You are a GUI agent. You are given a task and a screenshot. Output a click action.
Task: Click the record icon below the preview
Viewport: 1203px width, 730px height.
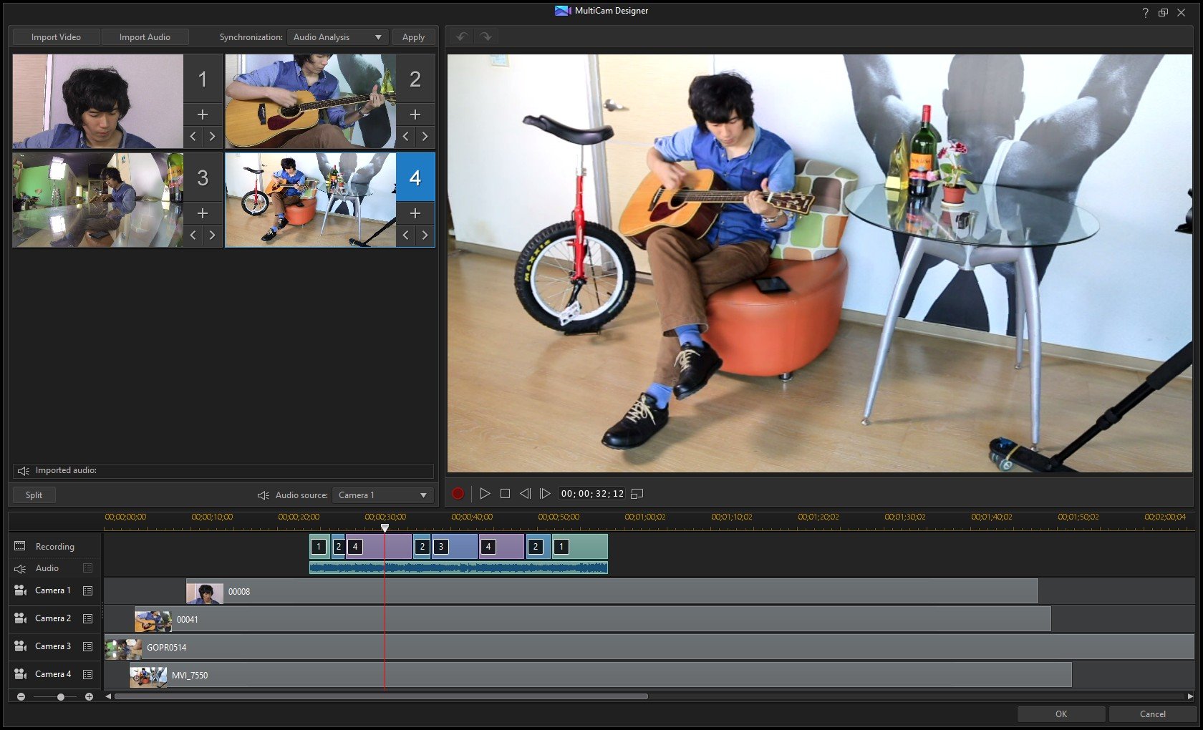[458, 493]
